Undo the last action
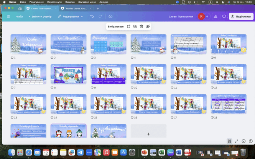This screenshot has width=255, height=159. point(92,16)
